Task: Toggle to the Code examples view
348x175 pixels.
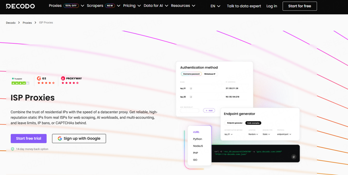Action: (x=253, y=123)
